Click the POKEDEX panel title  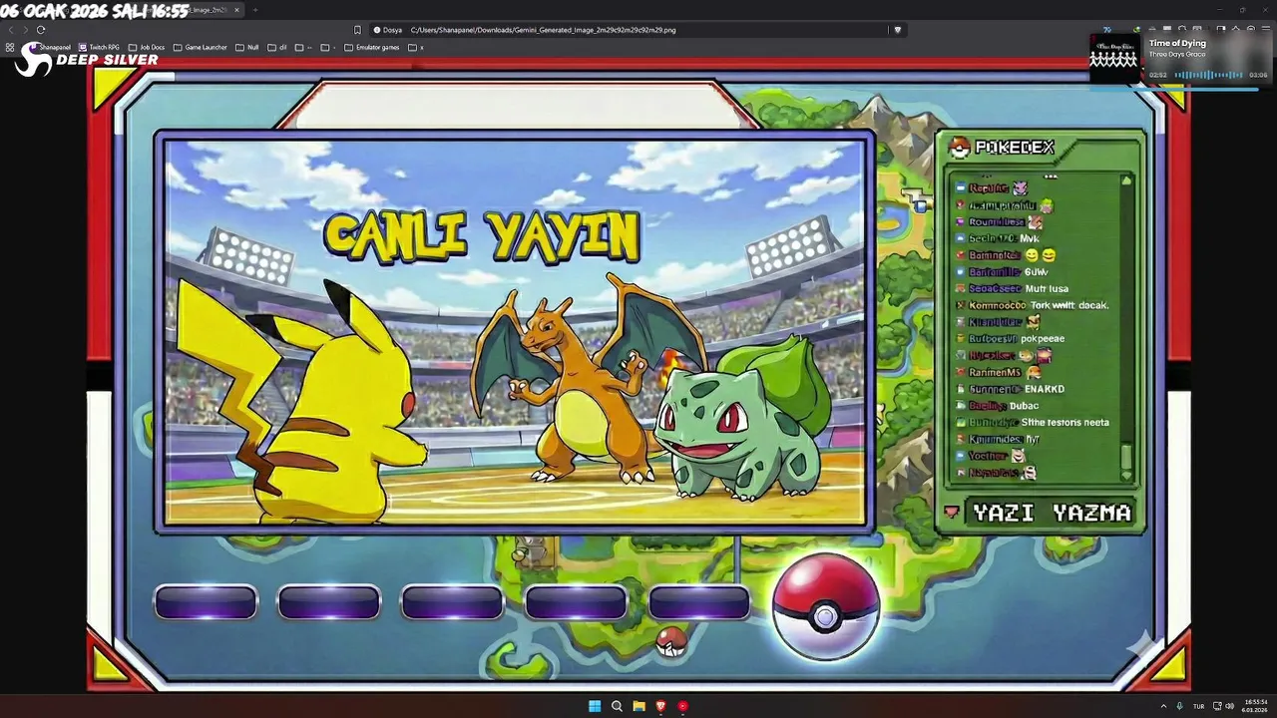pyautogui.click(x=1014, y=148)
